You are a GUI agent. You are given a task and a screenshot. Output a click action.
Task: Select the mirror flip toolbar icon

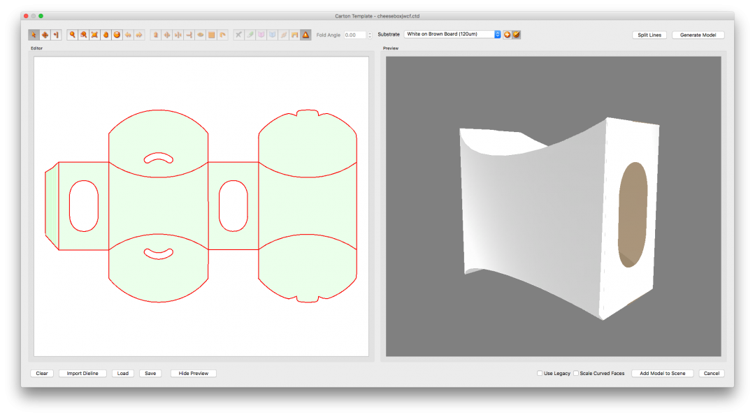tap(167, 34)
